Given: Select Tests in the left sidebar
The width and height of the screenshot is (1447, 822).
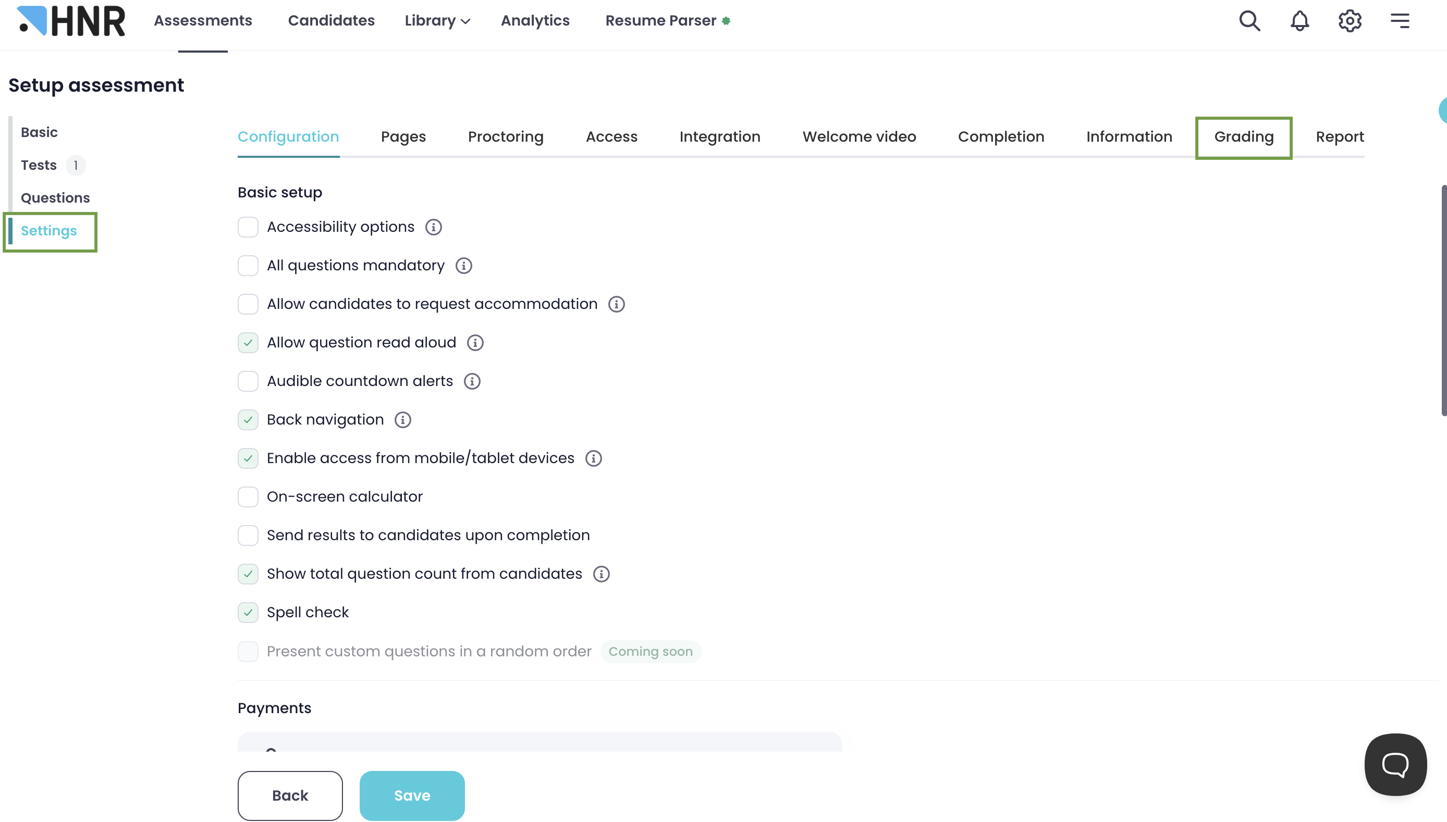Looking at the screenshot, I should [x=39, y=166].
